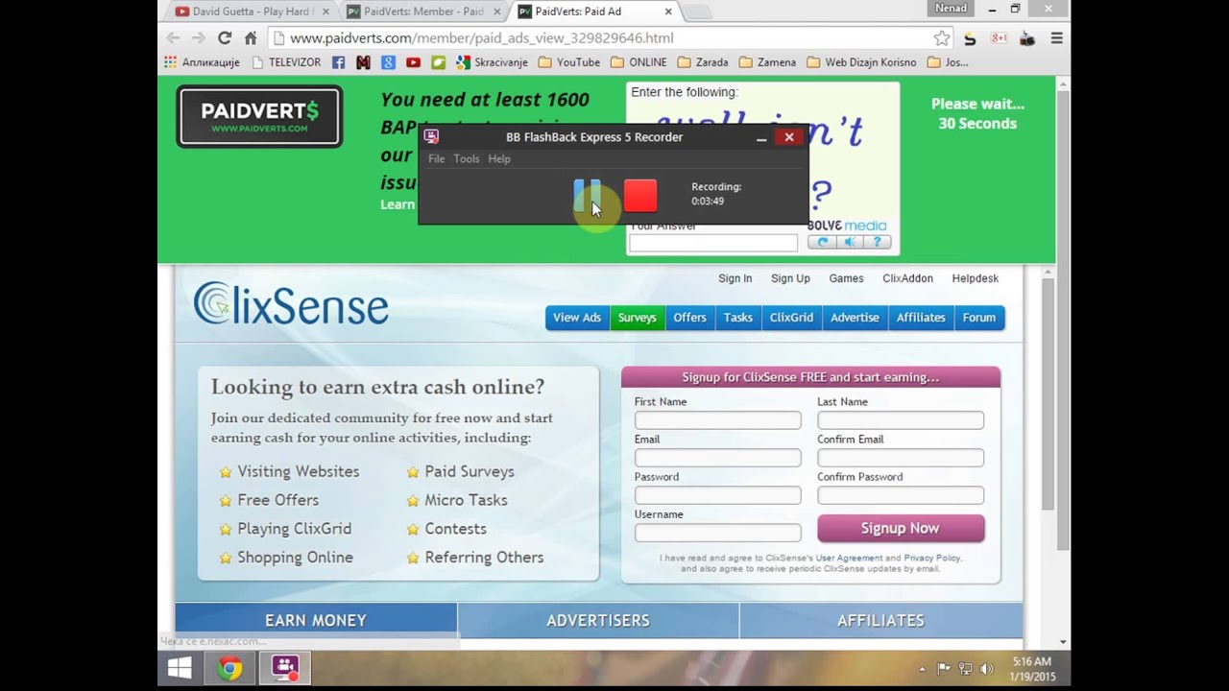Expand the YouTube bookmarks folder

pyautogui.click(x=569, y=62)
